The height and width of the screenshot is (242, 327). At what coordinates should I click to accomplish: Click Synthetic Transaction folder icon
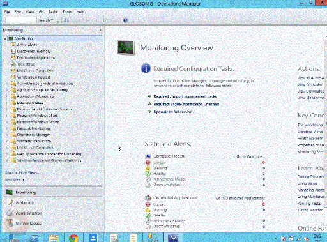pos(13,141)
